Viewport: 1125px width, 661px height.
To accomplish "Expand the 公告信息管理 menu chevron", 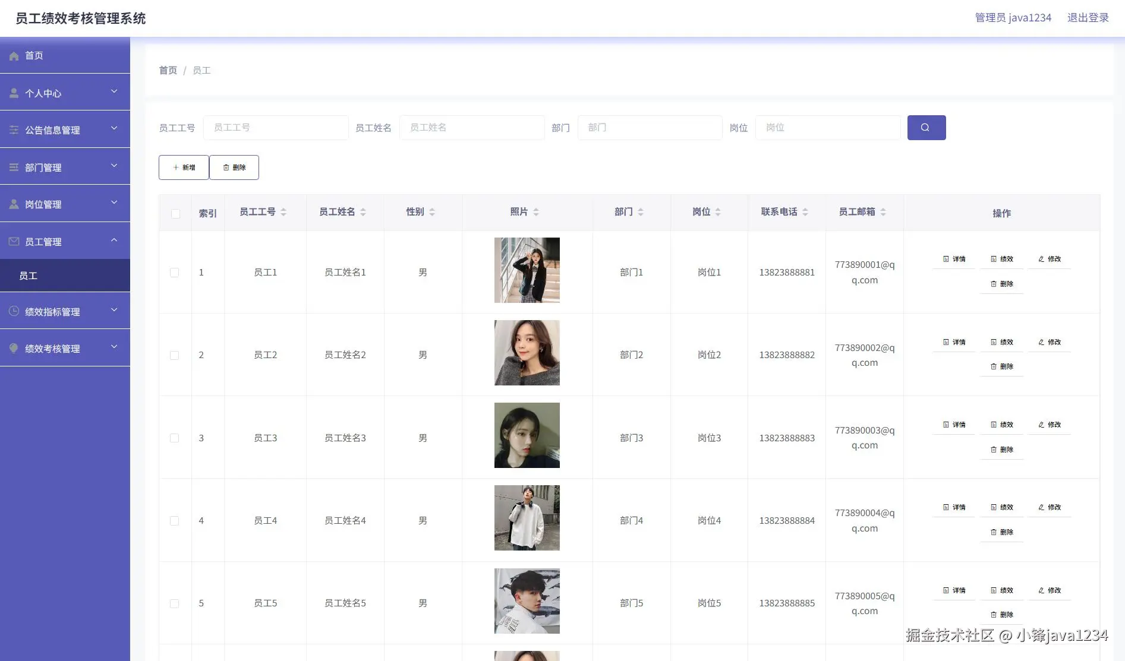I will click(x=114, y=128).
